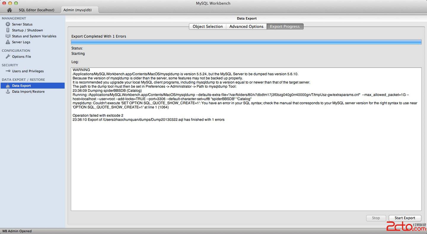The height and width of the screenshot is (234, 427).
Task: Open Data Import/Restore in sidebar
Action: coord(28,92)
